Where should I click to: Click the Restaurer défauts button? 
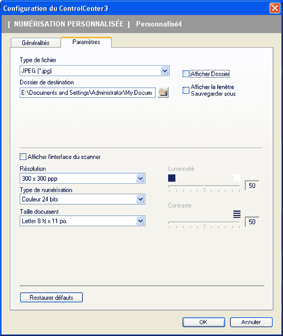(x=52, y=298)
